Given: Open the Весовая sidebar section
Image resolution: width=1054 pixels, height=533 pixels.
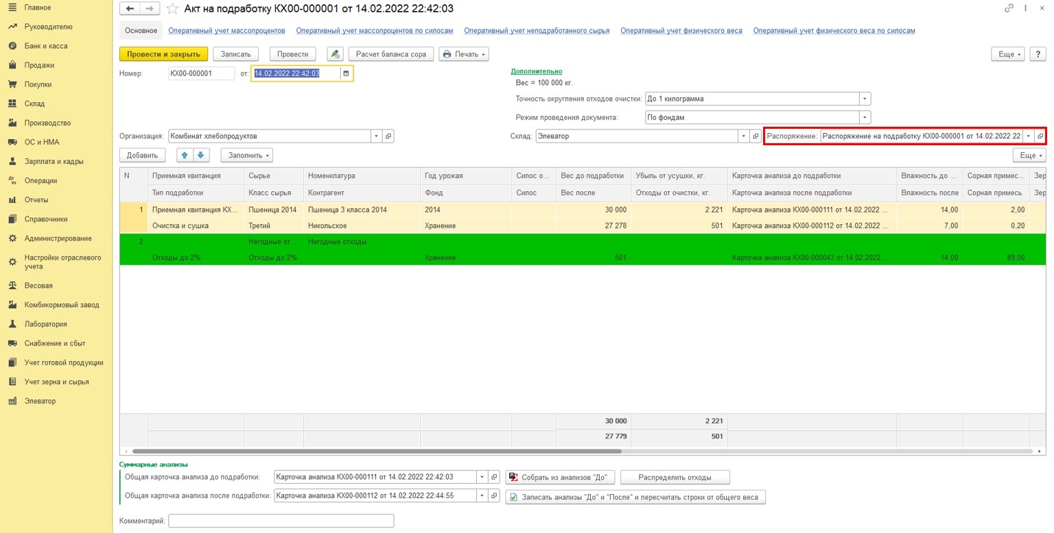Looking at the screenshot, I should (38, 286).
